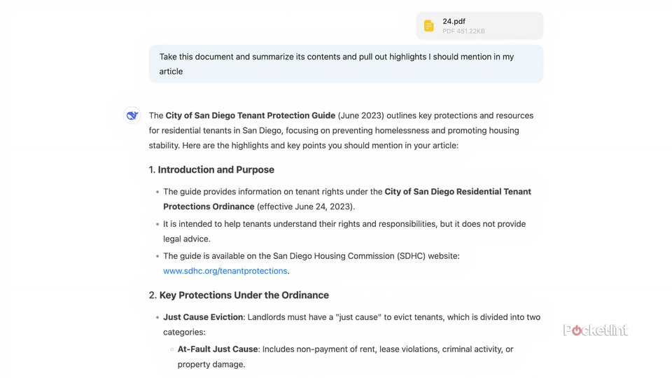Click the yellow PDF file icon
This screenshot has height=378, width=672.
429,26
